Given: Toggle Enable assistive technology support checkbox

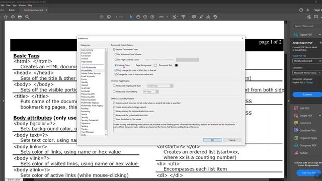Looking at the screenshot, I should [114, 107].
